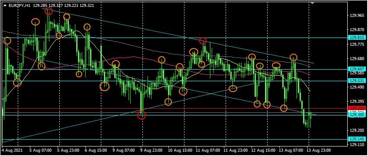The width and height of the screenshot is (368, 156).
Task: Click the 4 Aug 2021 date label
Action: point(10,150)
